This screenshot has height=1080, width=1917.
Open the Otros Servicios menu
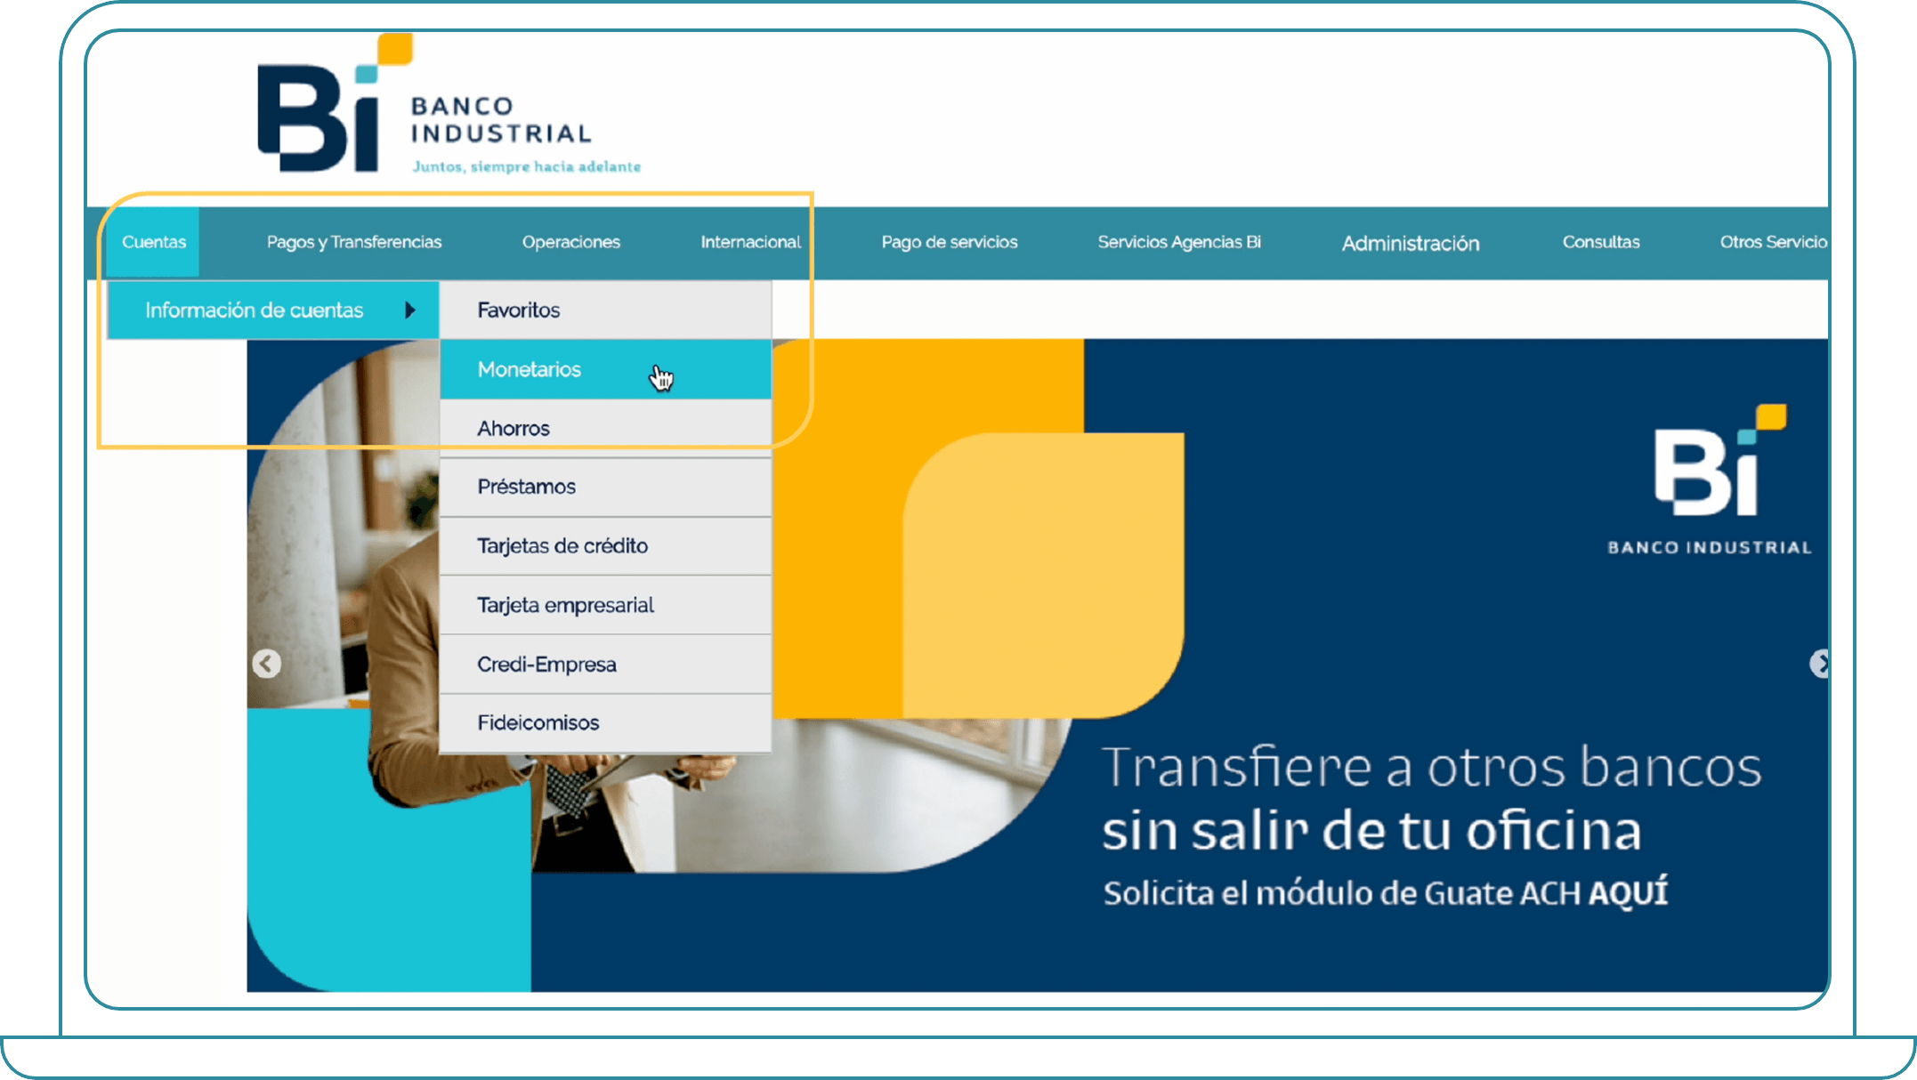coord(1773,242)
